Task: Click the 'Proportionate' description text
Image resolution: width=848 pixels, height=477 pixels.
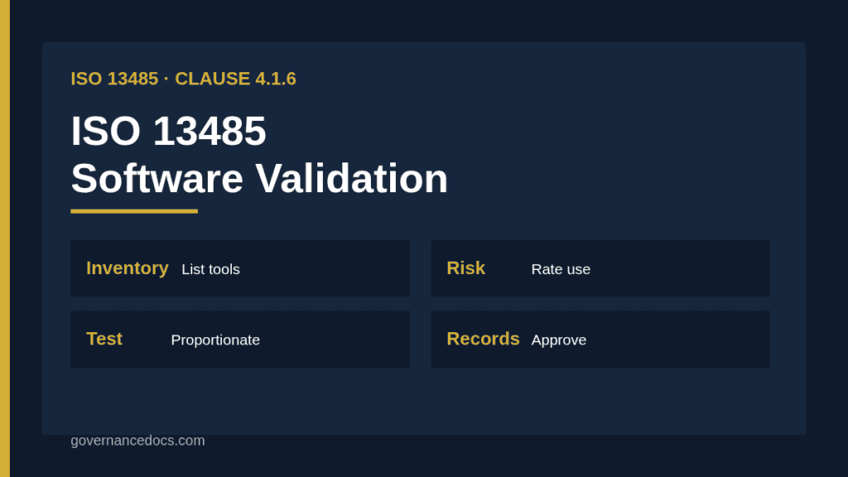Action: click(215, 340)
